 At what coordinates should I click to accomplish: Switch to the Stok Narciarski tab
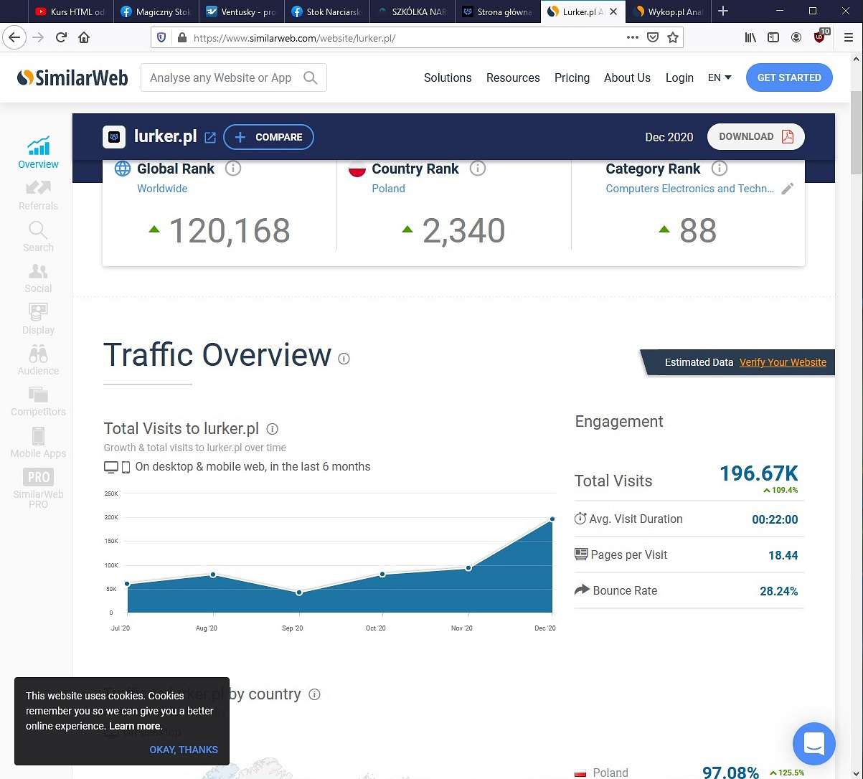pos(326,11)
